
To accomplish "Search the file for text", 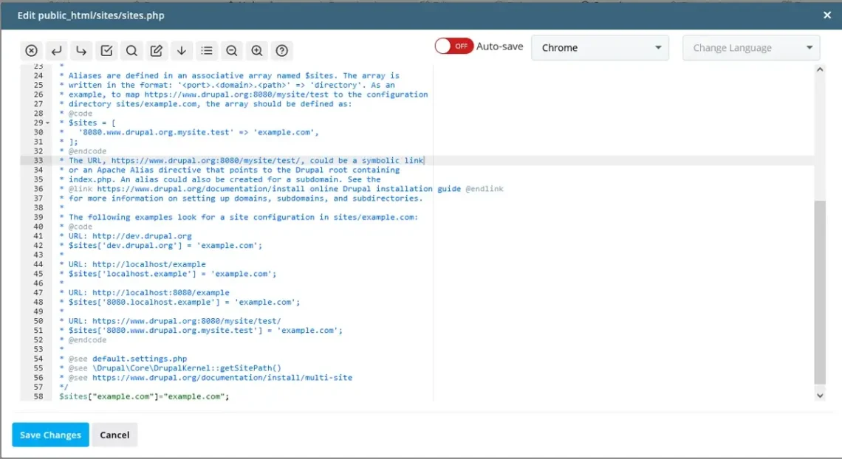I will (131, 50).
